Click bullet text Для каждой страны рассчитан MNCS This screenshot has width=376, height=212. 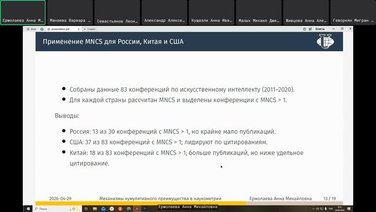[178, 100]
